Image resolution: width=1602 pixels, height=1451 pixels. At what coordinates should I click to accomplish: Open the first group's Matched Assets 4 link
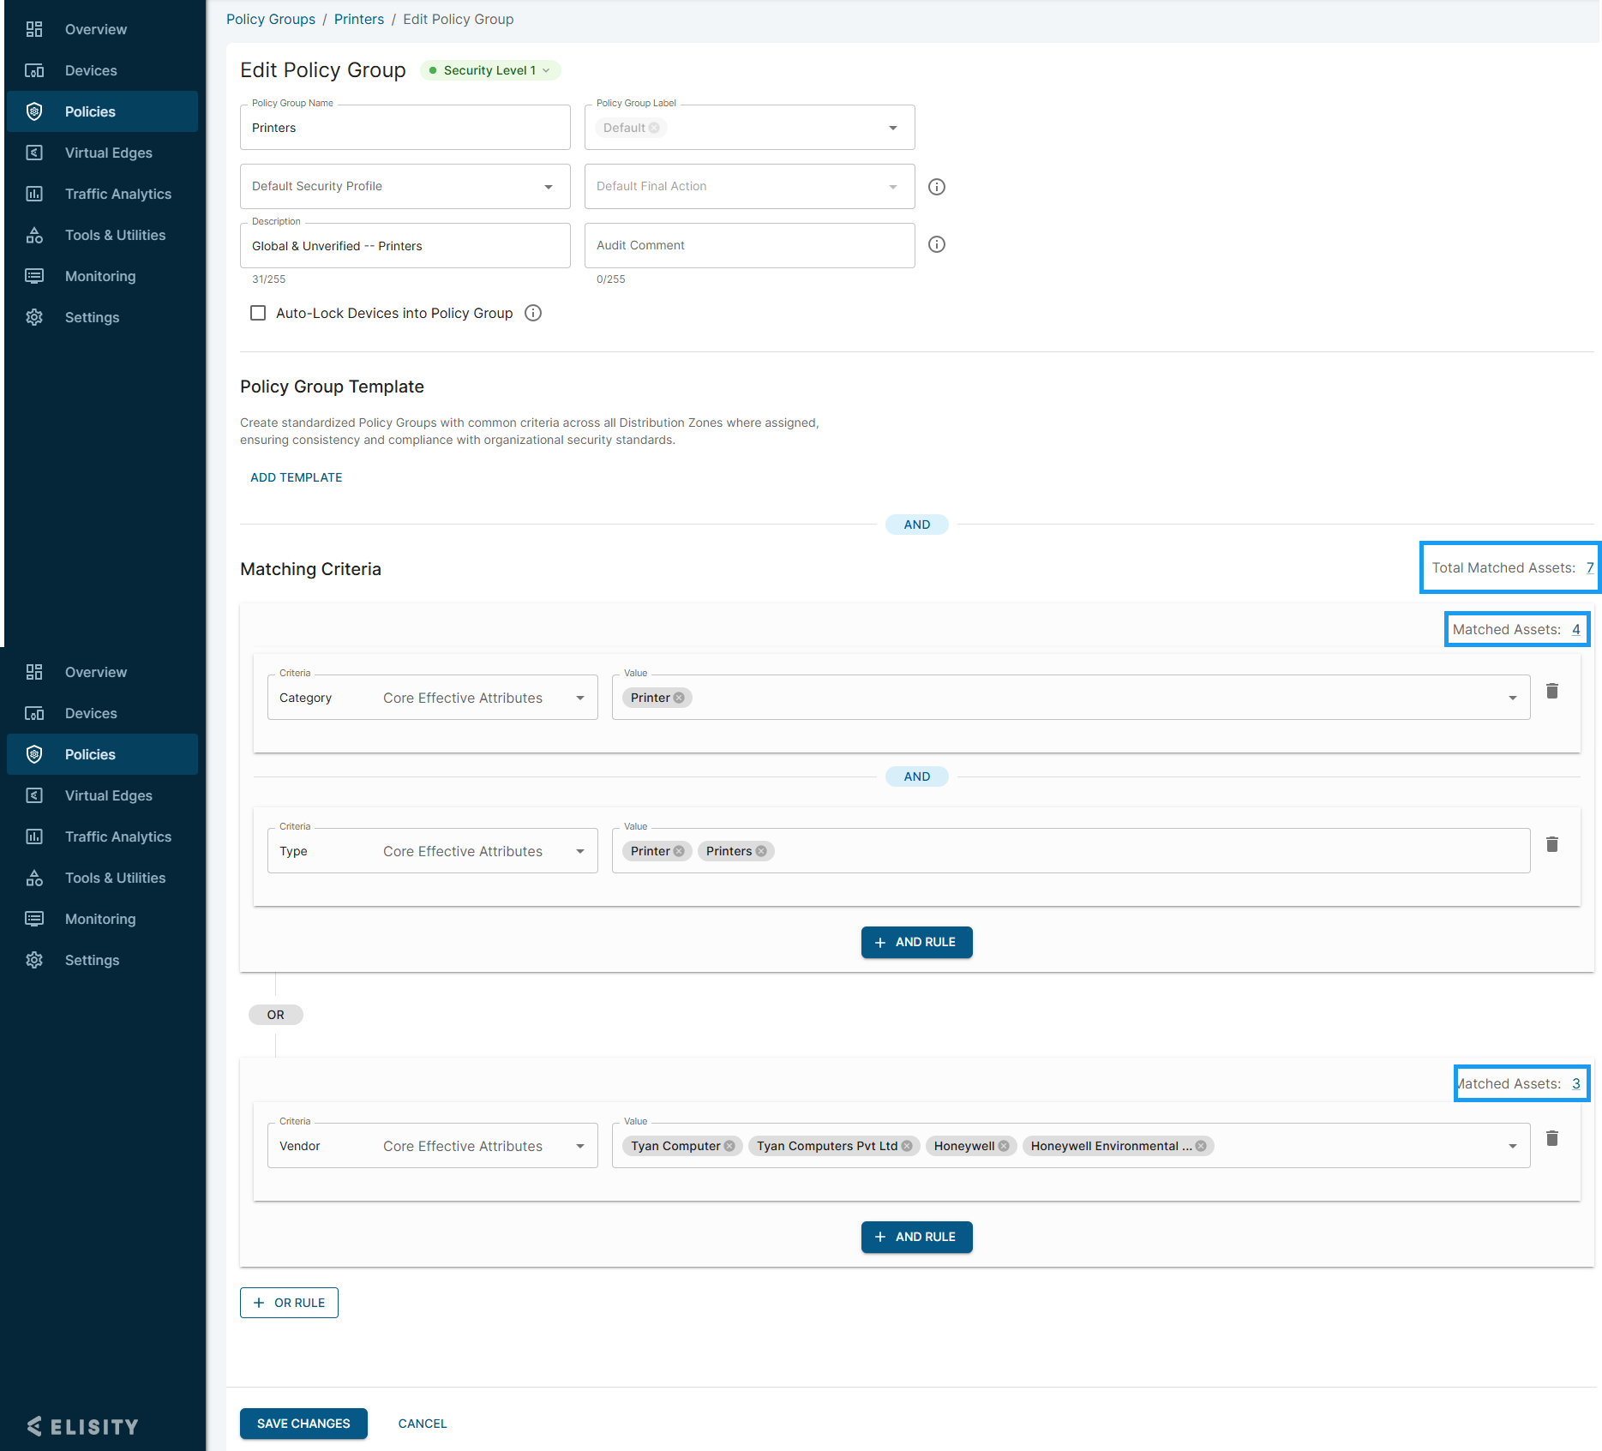[1575, 629]
